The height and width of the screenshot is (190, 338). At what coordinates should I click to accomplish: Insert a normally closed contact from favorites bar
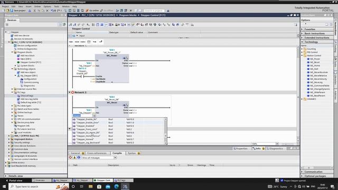point(77,42)
